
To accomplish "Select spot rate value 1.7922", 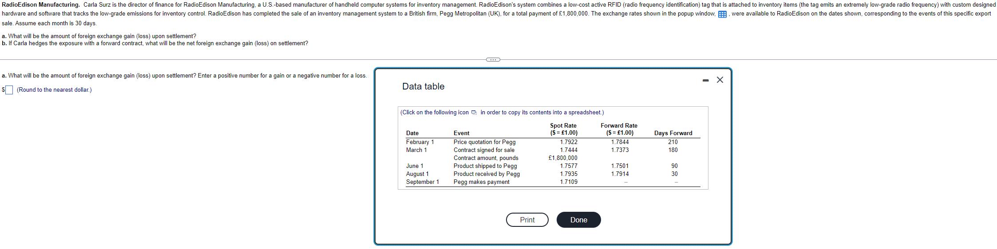I will [569, 142].
